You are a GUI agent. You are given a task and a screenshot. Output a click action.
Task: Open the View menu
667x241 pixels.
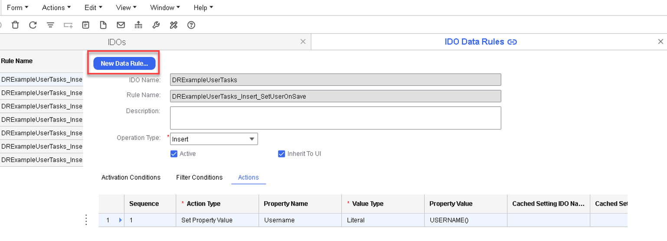pyautogui.click(x=126, y=7)
